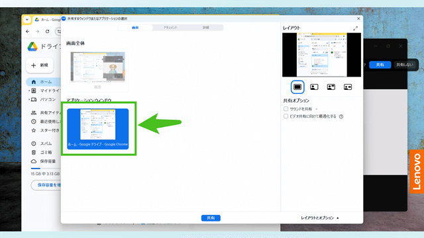Choose the presenter picture-in-picture layout icon

314,87
